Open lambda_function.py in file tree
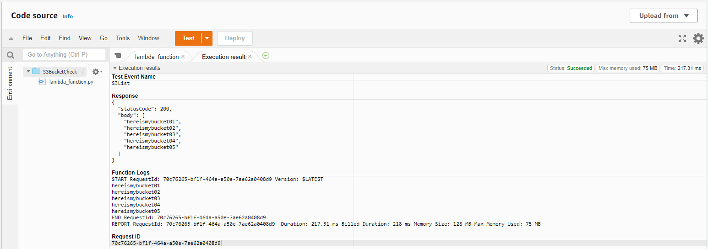Image resolution: width=708 pixels, height=249 pixels. click(x=71, y=82)
